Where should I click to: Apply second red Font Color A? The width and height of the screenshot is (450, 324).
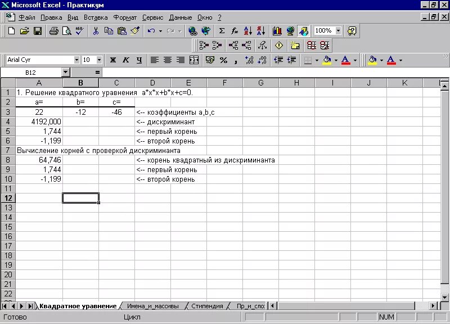tap(391, 60)
